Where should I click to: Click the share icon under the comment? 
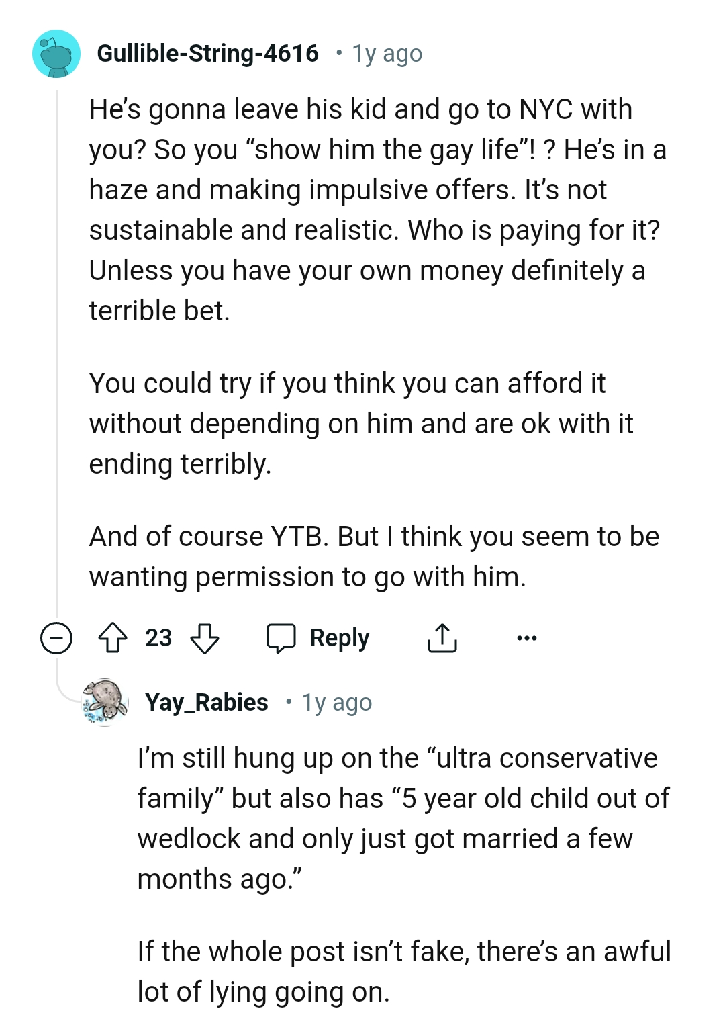click(x=442, y=638)
